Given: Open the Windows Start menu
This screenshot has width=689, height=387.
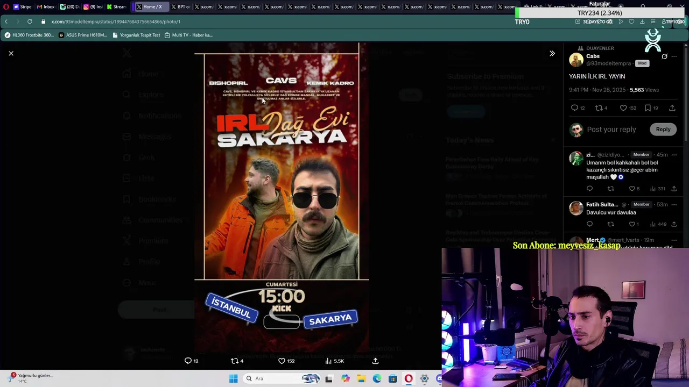Looking at the screenshot, I should (233, 379).
